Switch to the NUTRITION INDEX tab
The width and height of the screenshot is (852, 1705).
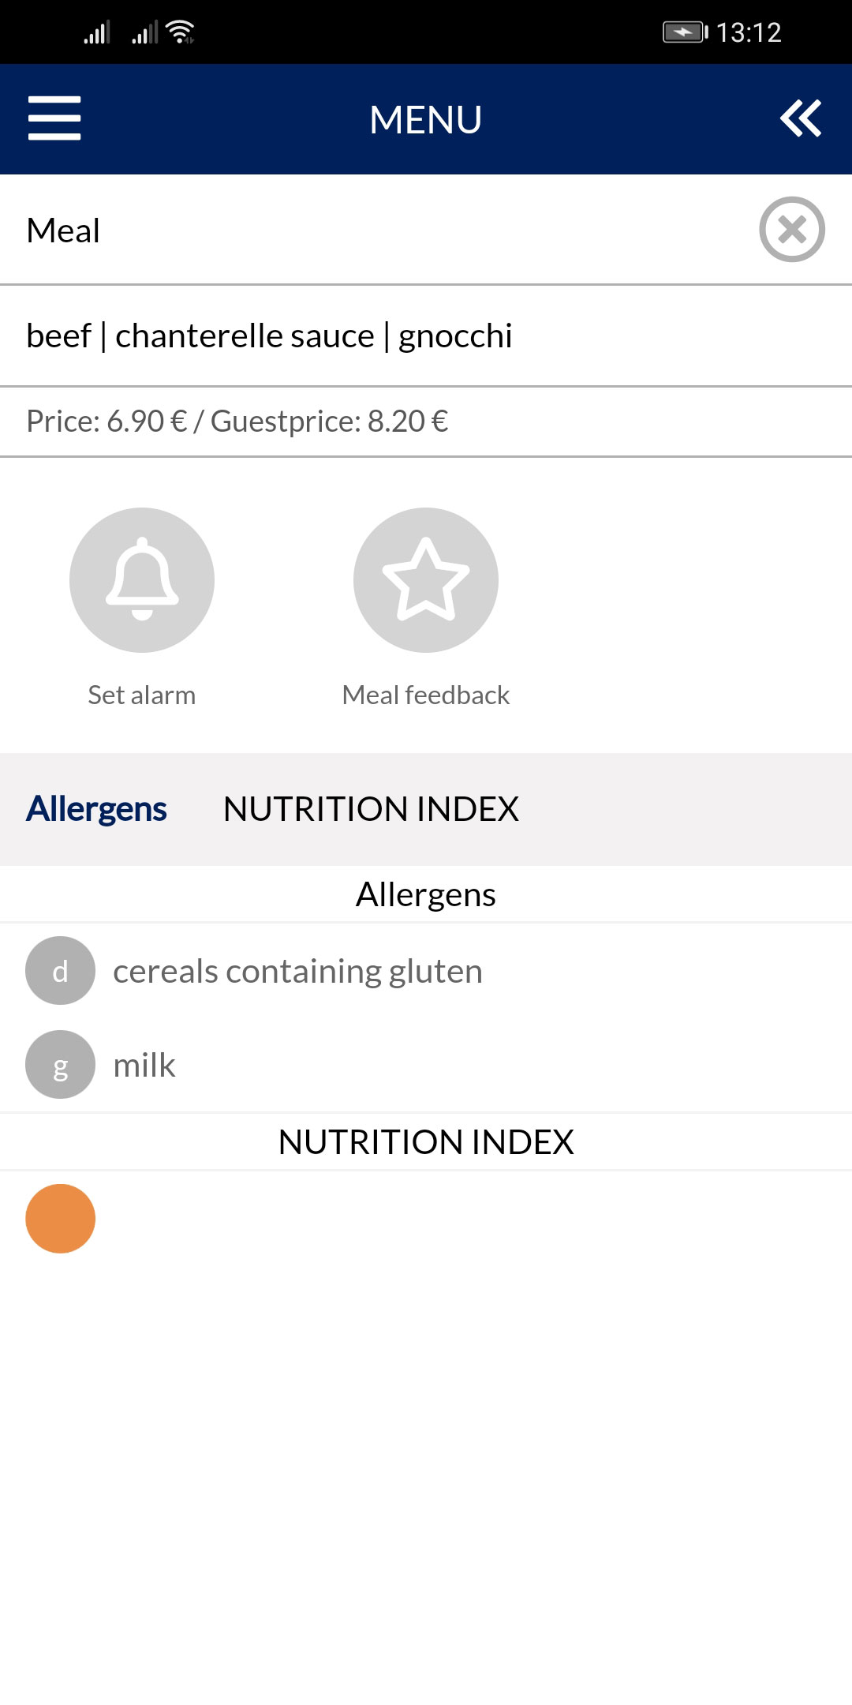pyautogui.click(x=371, y=809)
